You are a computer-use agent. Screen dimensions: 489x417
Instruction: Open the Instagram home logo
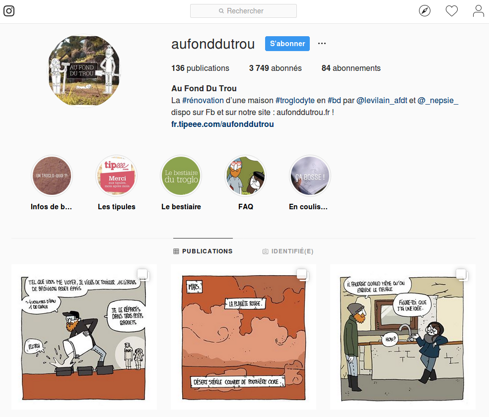9,11
